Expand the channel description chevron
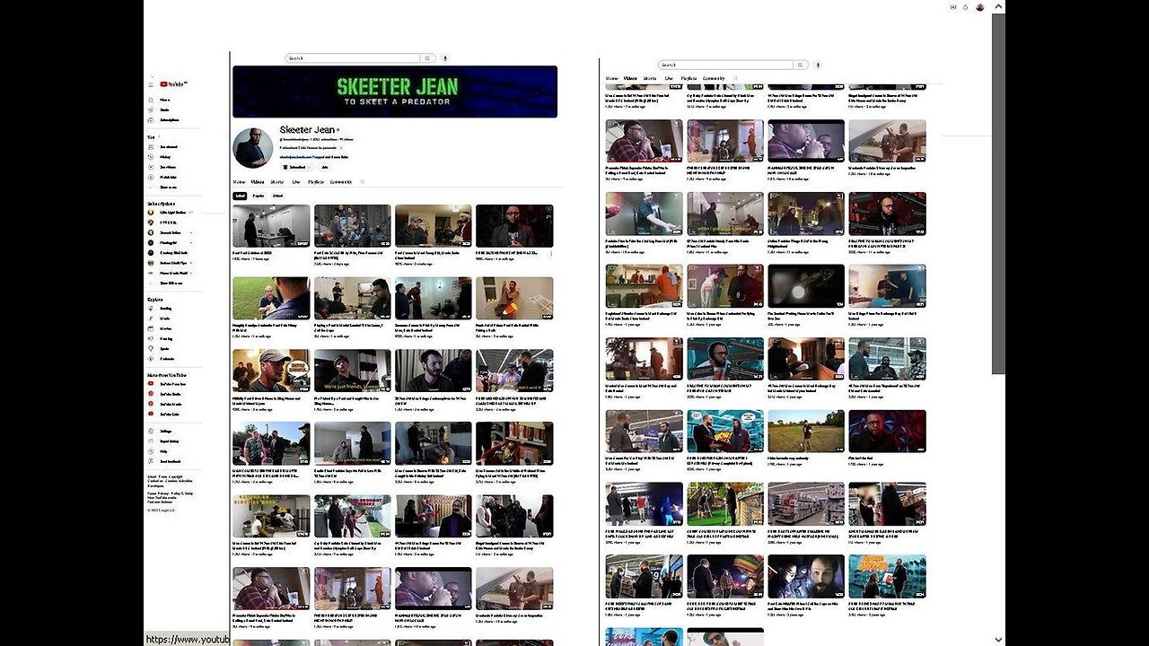1149x646 pixels. [341, 148]
